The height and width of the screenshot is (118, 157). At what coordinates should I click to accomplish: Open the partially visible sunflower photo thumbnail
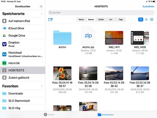point(62,108)
